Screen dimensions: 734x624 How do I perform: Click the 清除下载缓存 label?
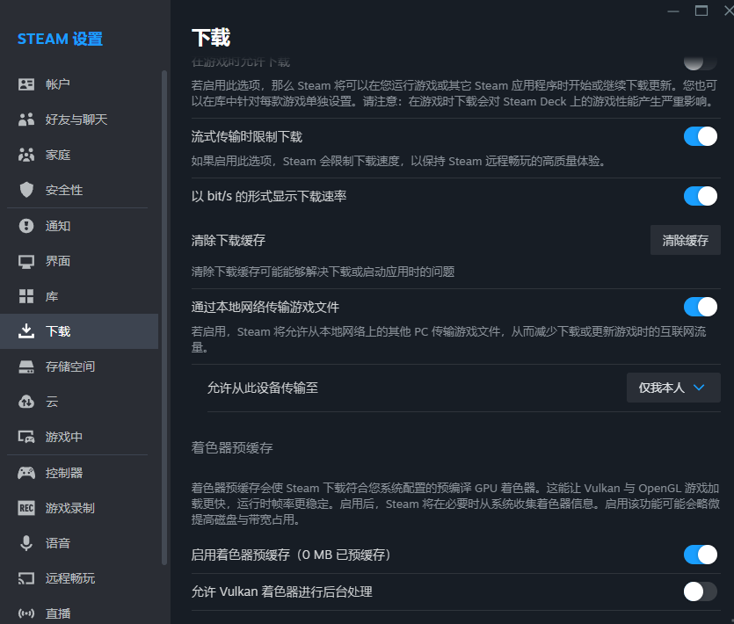pos(229,241)
